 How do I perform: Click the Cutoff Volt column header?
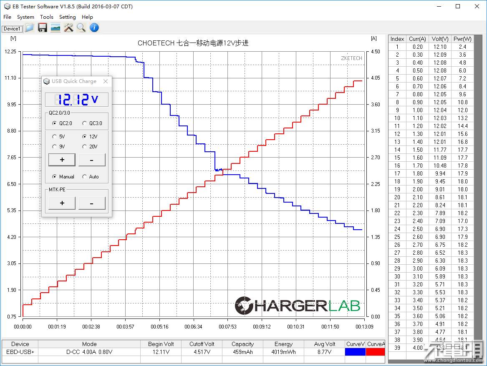click(x=202, y=344)
